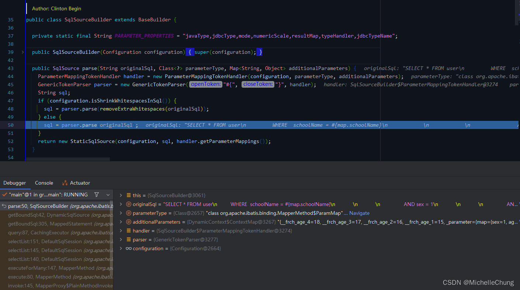Select frame getBoundSql:305, MappedStatement

pos(57,224)
